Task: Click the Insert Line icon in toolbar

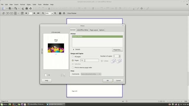Action: 138,9
